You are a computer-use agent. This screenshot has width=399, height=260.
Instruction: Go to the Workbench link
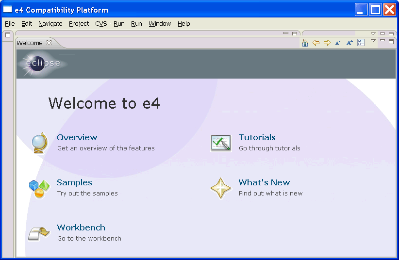(x=81, y=227)
